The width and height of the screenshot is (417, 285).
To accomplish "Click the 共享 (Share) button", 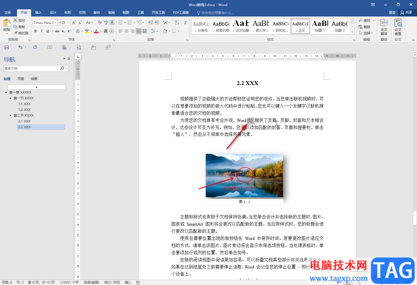I will coord(406,13).
